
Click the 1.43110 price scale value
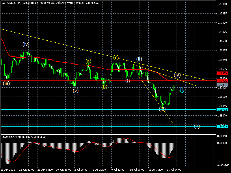pyautogui.click(x=222, y=4)
